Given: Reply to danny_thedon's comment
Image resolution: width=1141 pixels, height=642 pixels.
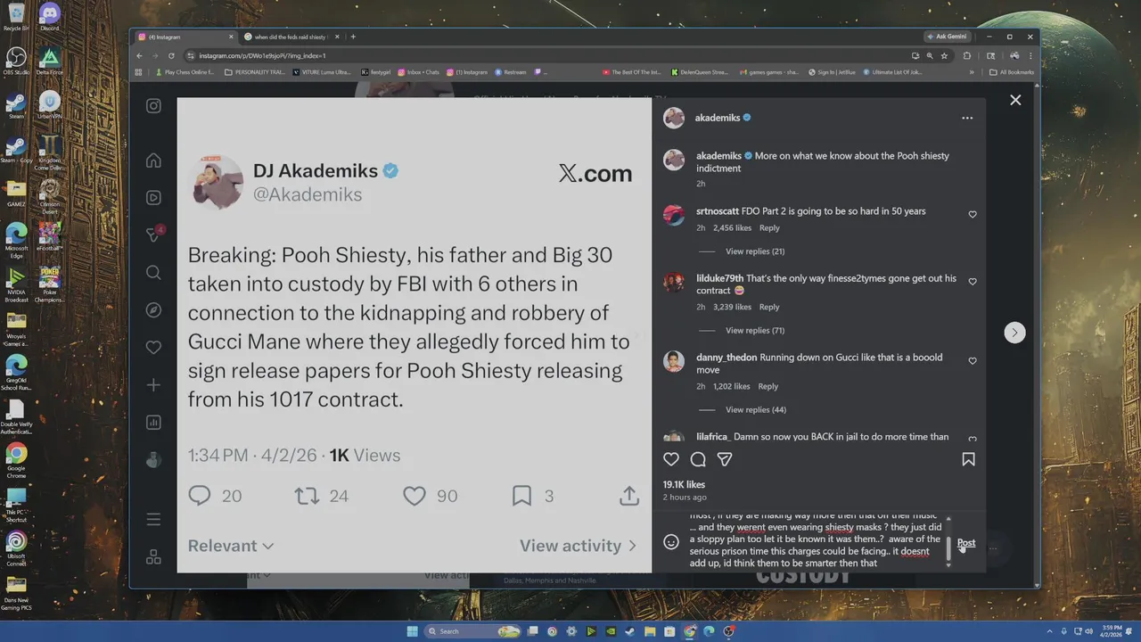Looking at the screenshot, I should coord(768,387).
